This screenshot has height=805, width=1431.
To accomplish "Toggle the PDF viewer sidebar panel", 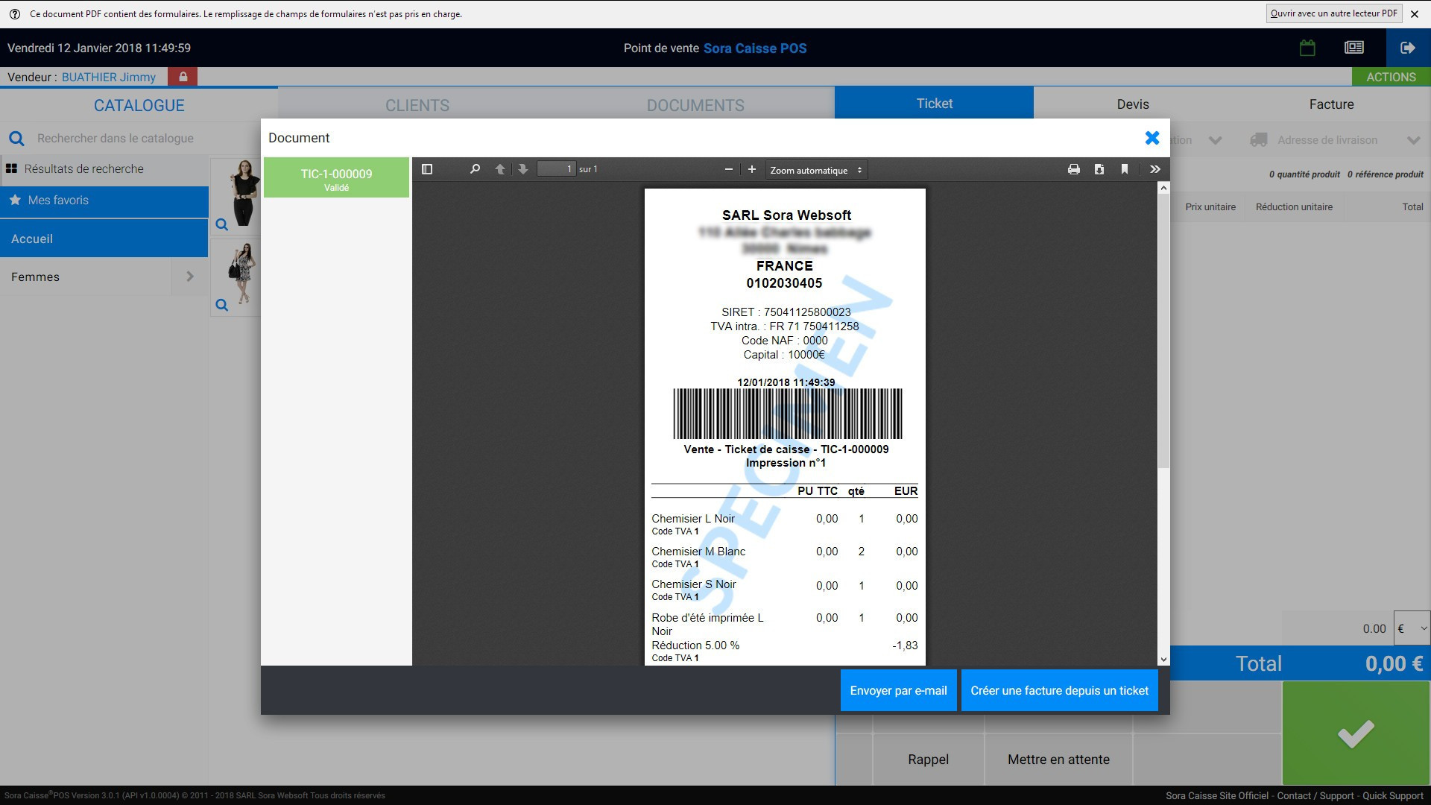I will pos(427,169).
